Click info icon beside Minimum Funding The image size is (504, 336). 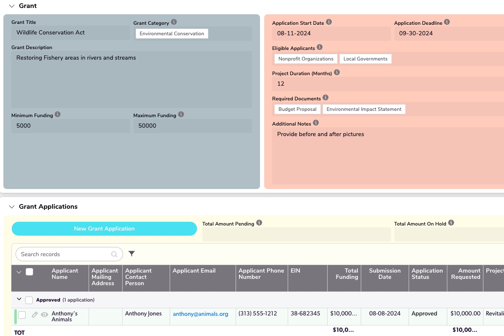[x=58, y=114]
